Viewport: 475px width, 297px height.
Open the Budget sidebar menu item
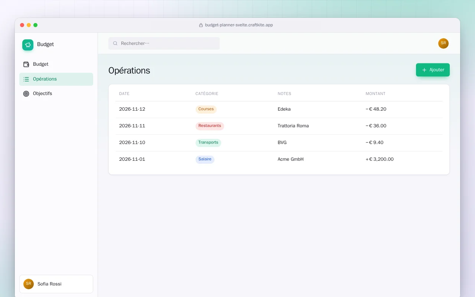56,64
